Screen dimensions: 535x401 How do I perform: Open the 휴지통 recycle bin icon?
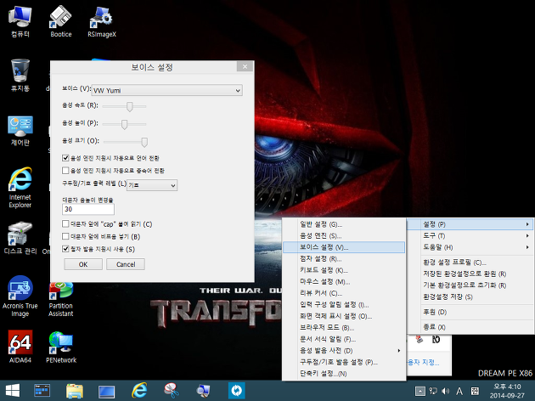tap(20, 76)
